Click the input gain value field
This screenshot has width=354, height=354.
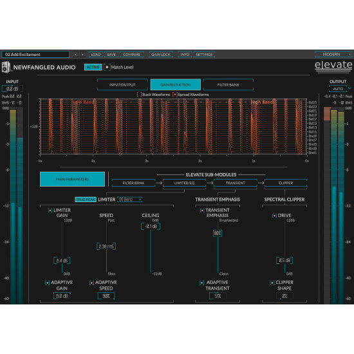coord(12,89)
